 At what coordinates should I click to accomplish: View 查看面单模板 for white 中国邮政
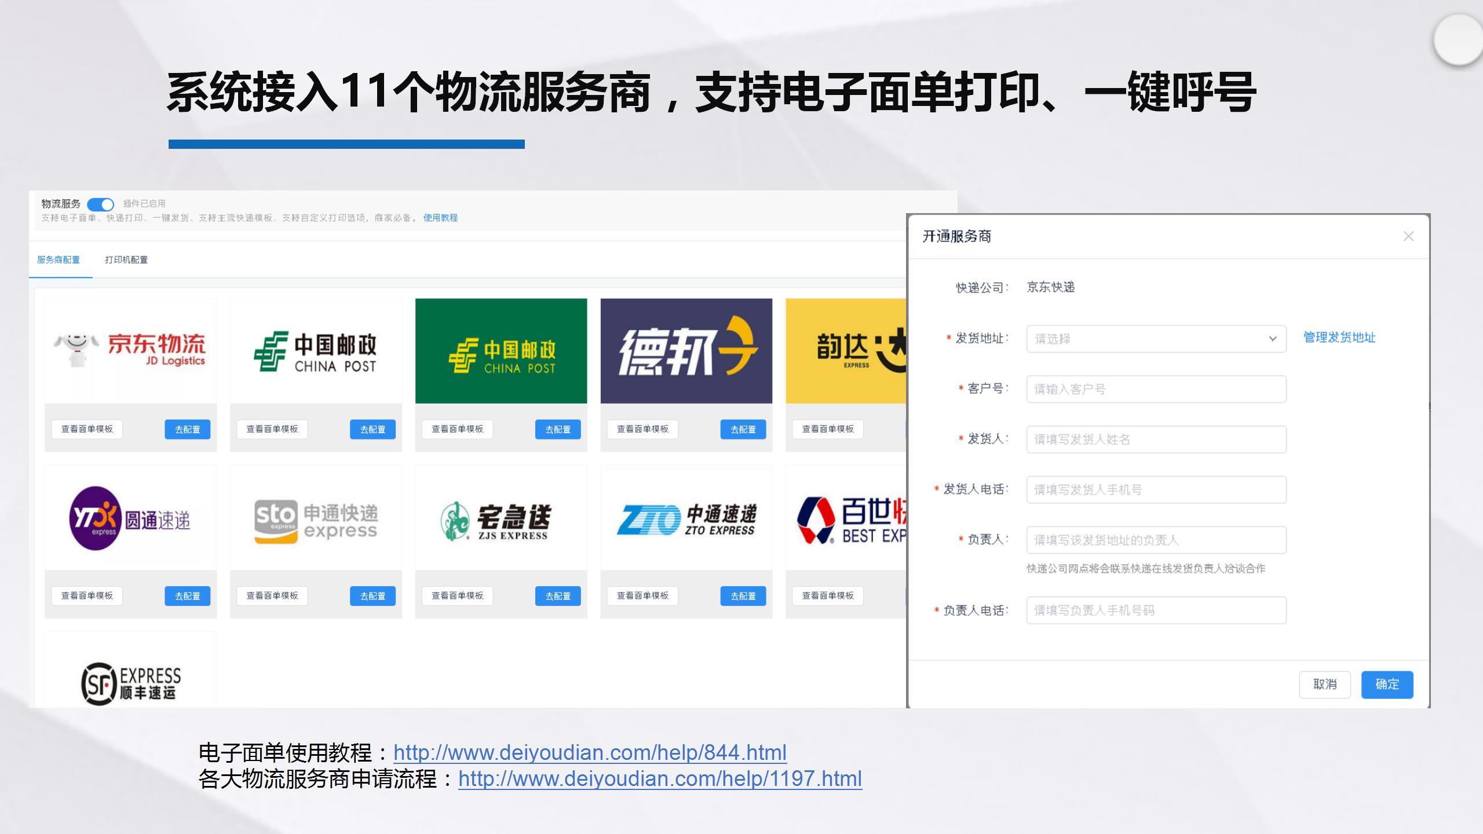[272, 429]
